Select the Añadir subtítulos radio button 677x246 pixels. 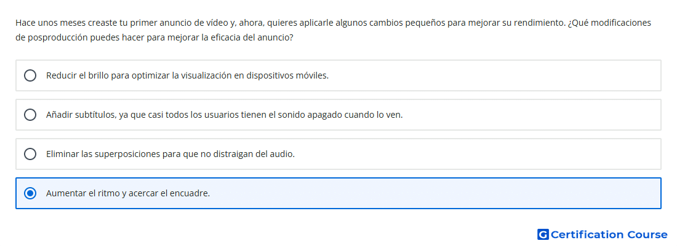[30, 115]
